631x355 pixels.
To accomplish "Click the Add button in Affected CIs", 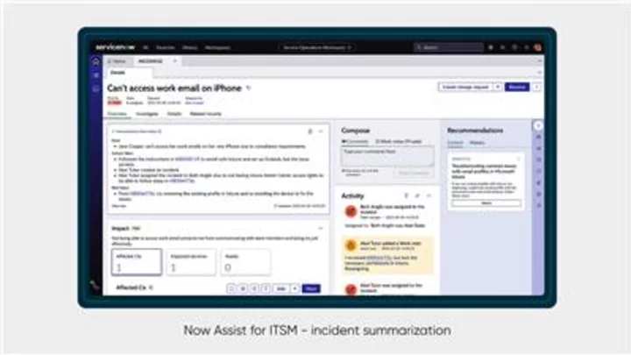I will point(281,288).
